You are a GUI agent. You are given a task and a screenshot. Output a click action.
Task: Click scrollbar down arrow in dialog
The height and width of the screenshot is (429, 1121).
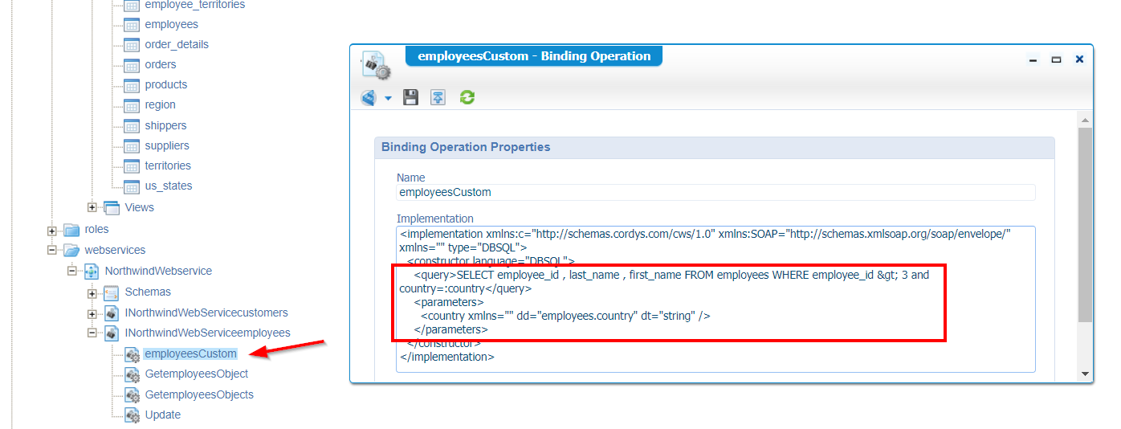1085,374
